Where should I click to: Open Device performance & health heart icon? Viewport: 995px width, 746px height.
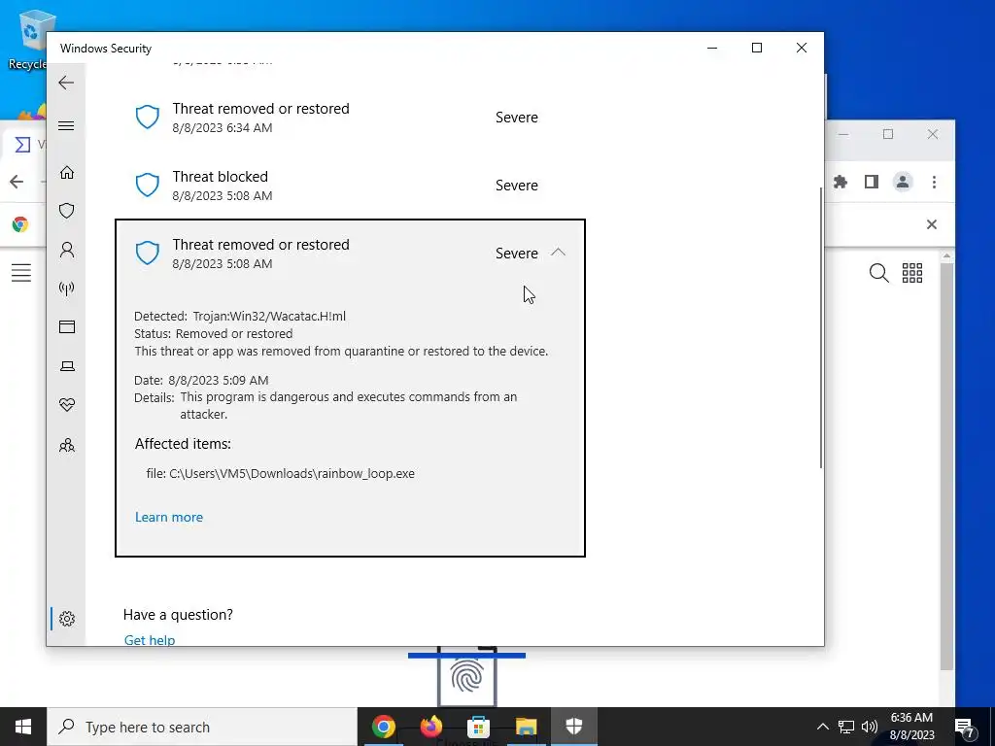[x=67, y=405]
